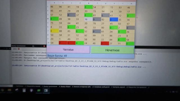Select table cell with value 48
The height and width of the screenshot is (101, 180).
(96, 43)
